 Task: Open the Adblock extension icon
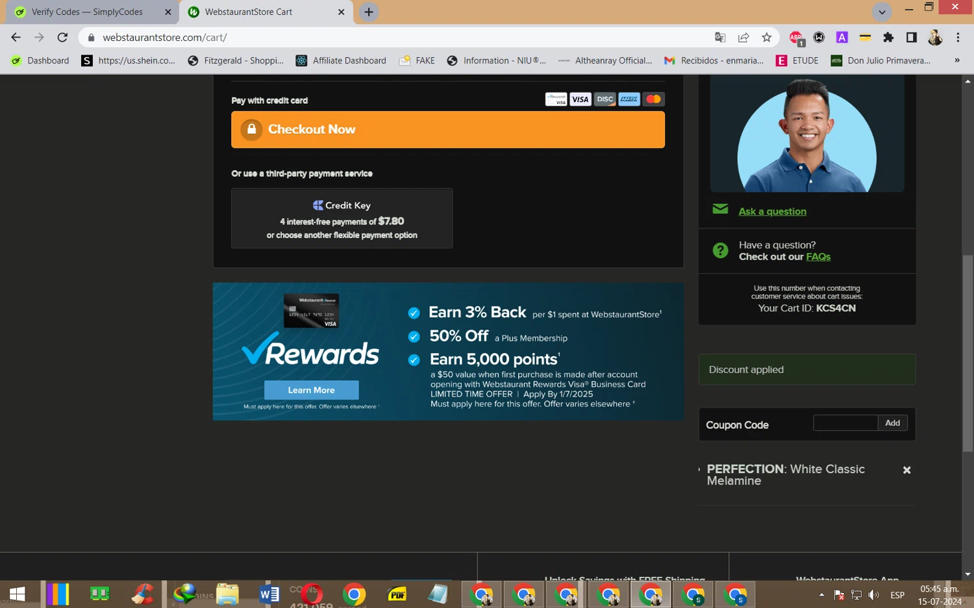click(x=796, y=38)
